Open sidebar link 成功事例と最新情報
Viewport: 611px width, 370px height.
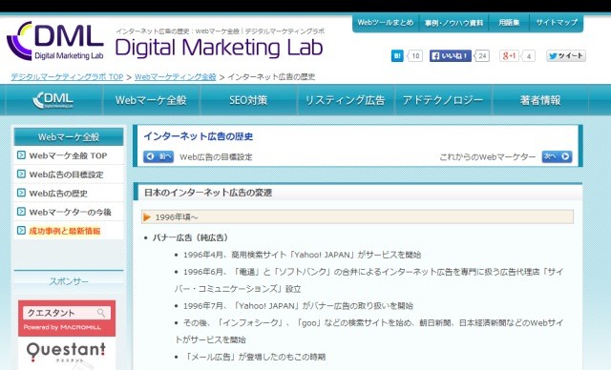pos(65,231)
